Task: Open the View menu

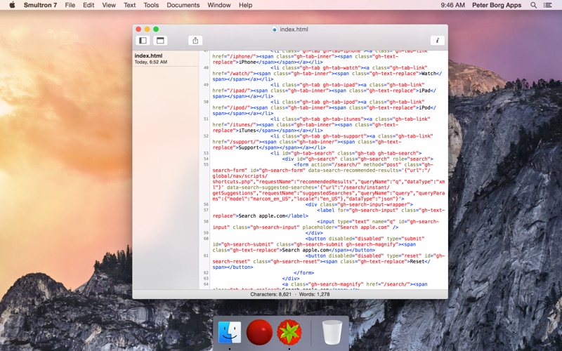Action: (109, 5)
